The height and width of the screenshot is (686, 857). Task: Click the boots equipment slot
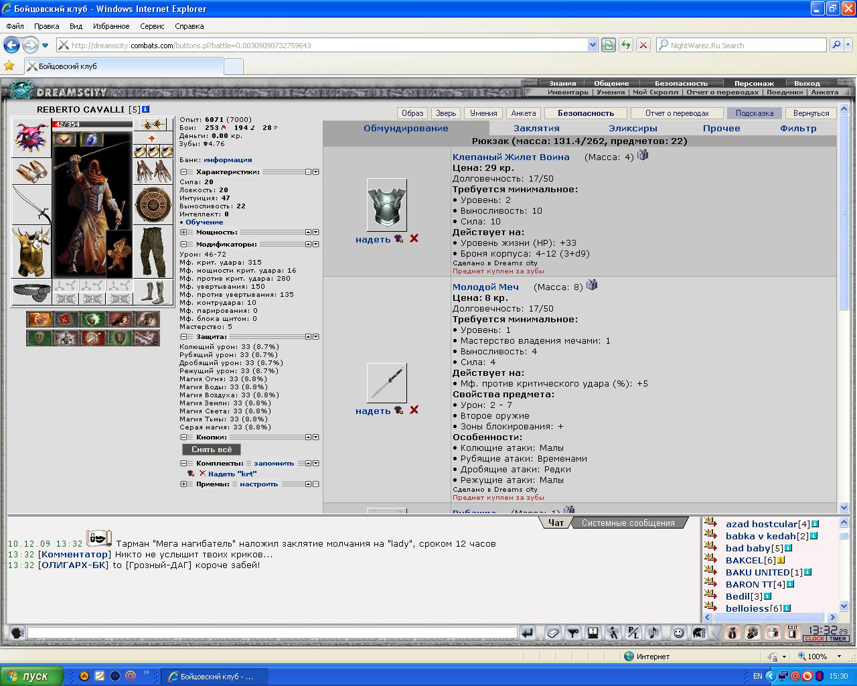point(153,292)
